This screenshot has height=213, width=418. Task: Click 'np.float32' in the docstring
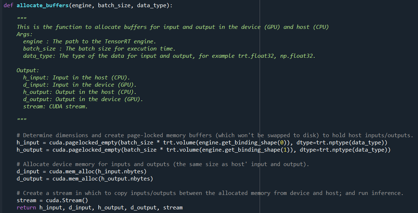point(298,56)
